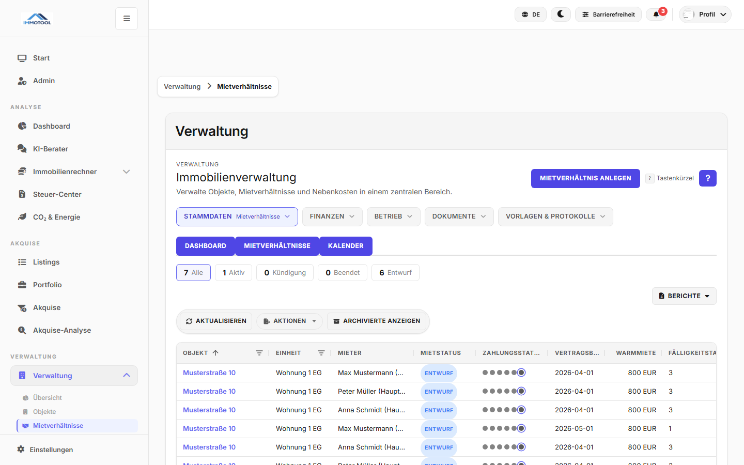Image resolution: width=744 pixels, height=465 pixels.
Task: Open the Steuer-Center sidebar entry
Action: click(x=57, y=194)
